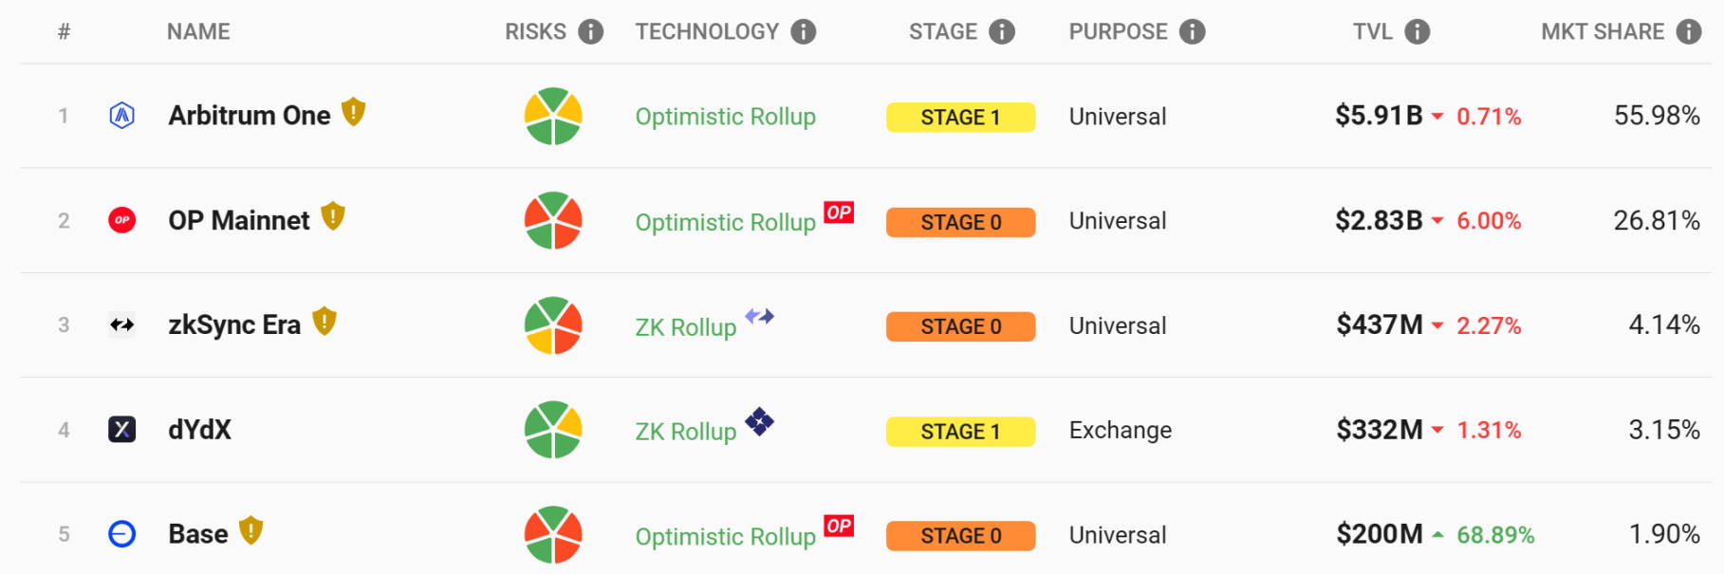The image size is (1724, 574).
Task: Click the TVL column info icon
Action: click(x=1418, y=32)
